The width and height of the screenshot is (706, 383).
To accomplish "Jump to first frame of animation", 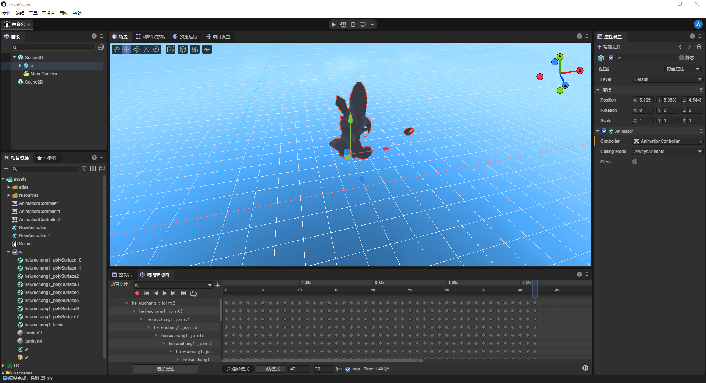I will pos(147,293).
